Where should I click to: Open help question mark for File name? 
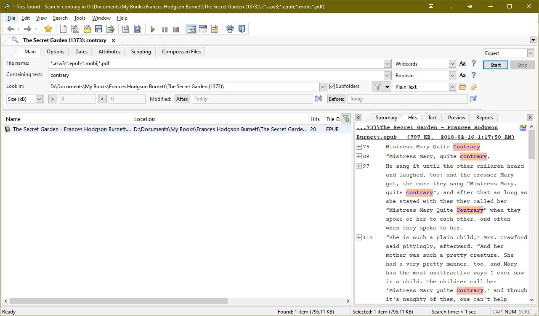coord(474,64)
